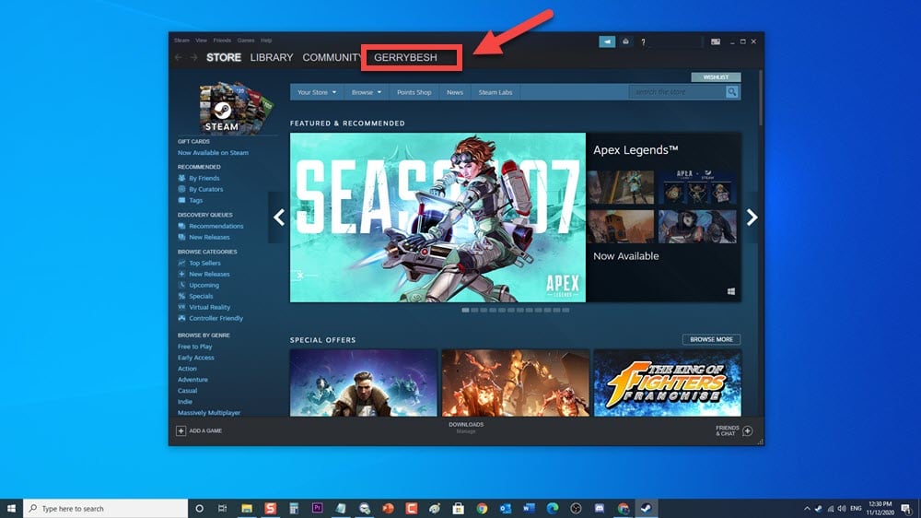Open the Cortana circle icon
The height and width of the screenshot is (518, 921).
199,509
